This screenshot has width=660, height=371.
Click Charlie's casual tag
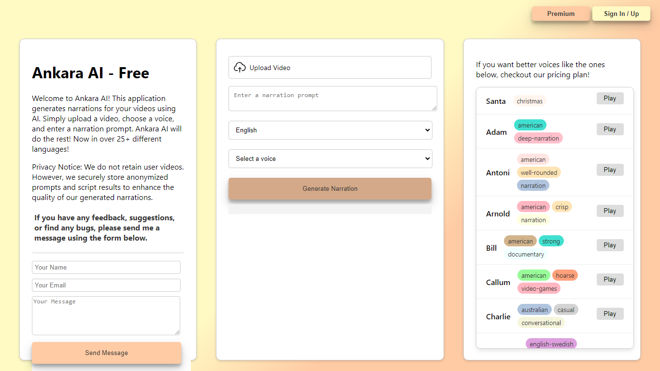(566, 310)
